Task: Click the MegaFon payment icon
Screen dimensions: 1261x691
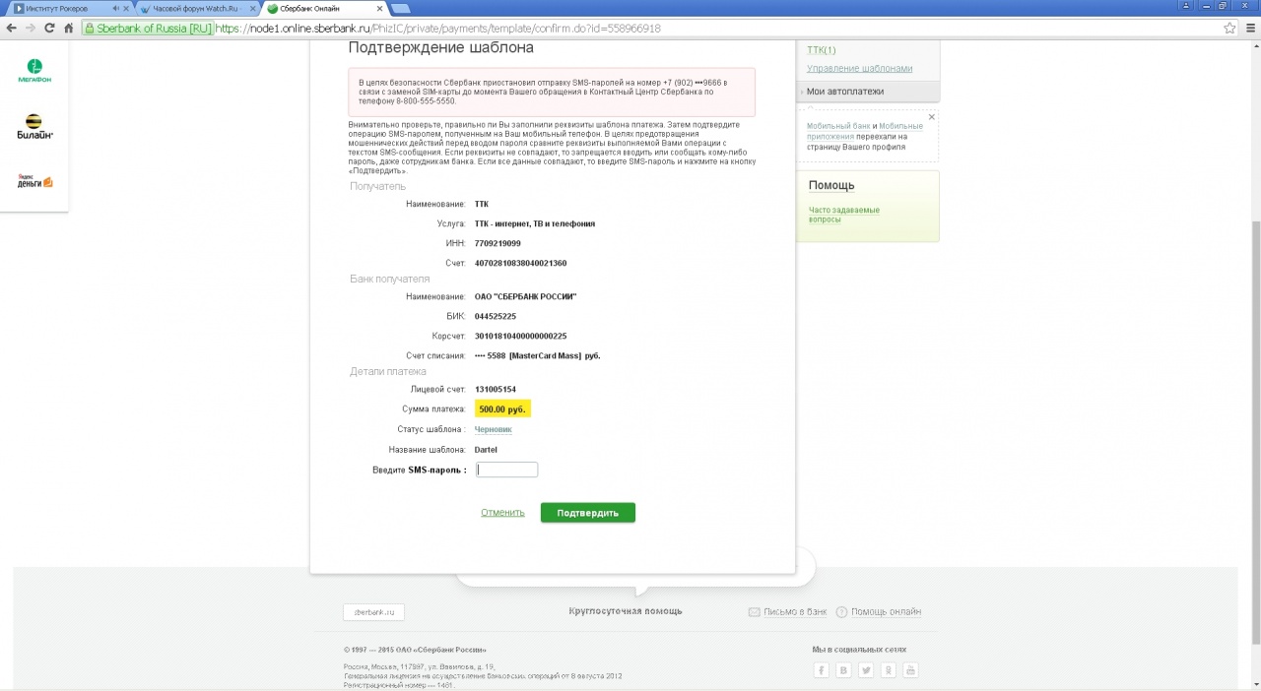Action: point(34,71)
